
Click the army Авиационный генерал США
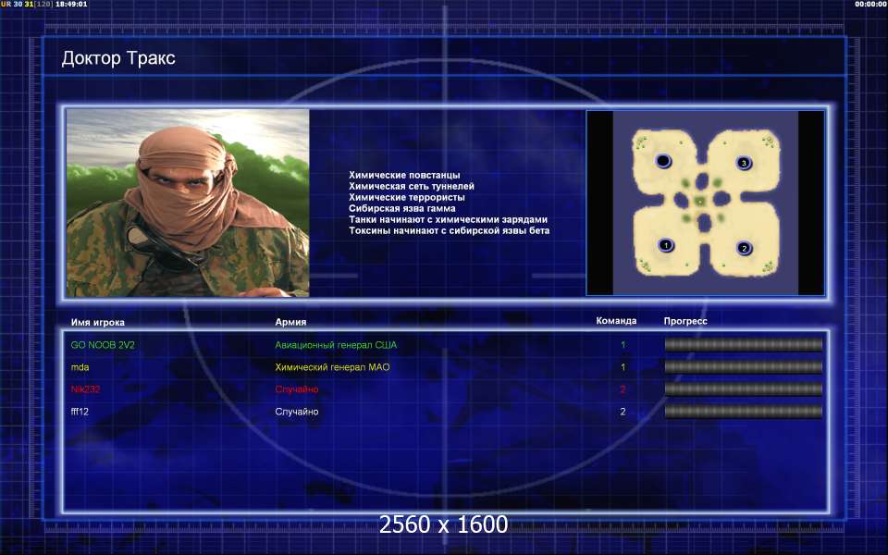(336, 345)
